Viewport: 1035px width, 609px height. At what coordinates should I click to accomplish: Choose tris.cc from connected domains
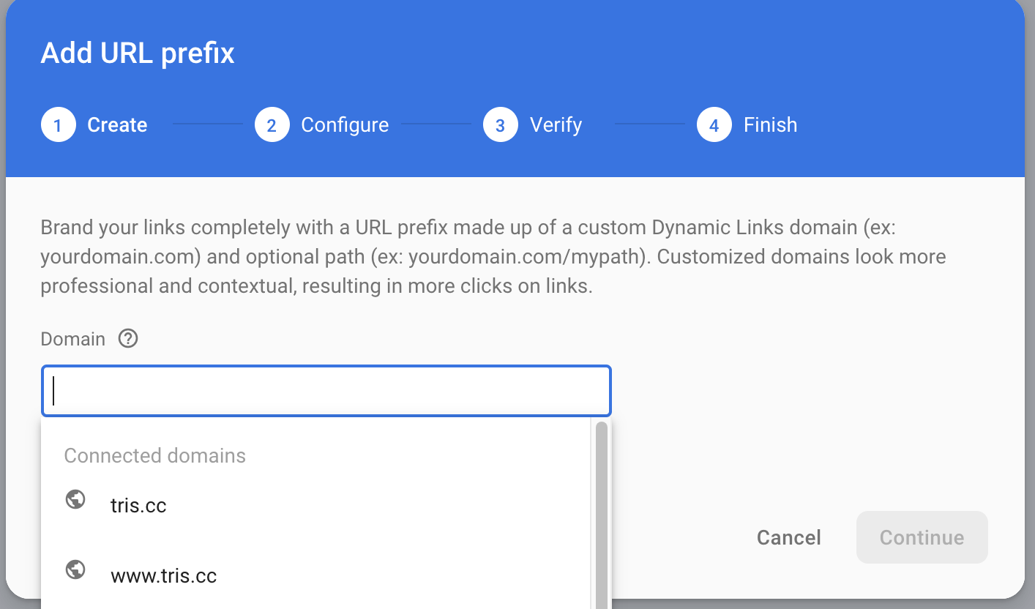pyautogui.click(x=138, y=504)
